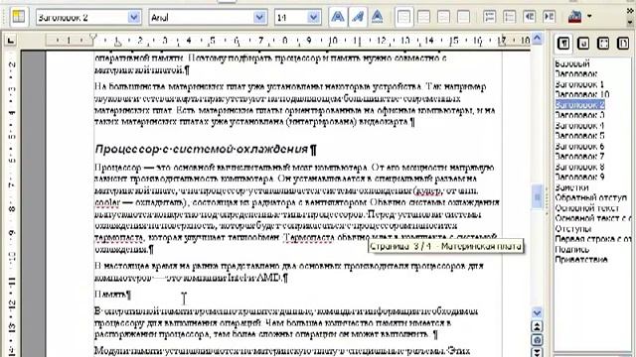Click the horizontal ruler at mark 10

[333, 41]
